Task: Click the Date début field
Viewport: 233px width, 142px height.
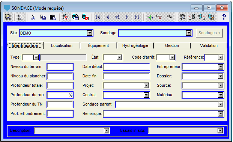Action: (126, 67)
